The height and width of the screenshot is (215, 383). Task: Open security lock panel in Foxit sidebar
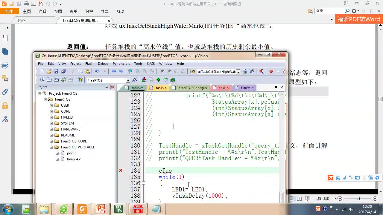click(x=5, y=105)
